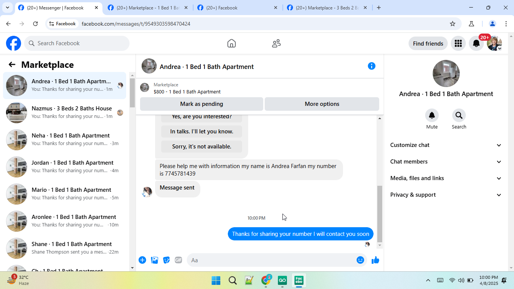Reload the browser page

tap(35, 24)
